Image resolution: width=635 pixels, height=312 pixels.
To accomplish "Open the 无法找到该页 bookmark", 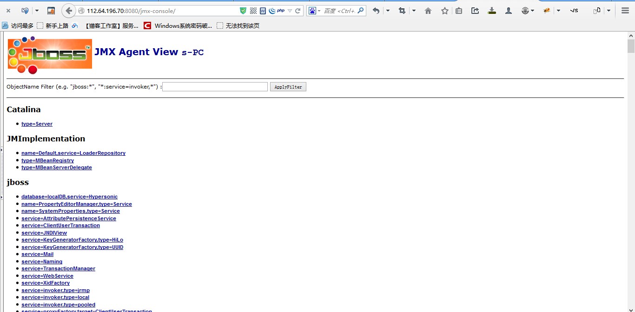I will pyautogui.click(x=238, y=25).
